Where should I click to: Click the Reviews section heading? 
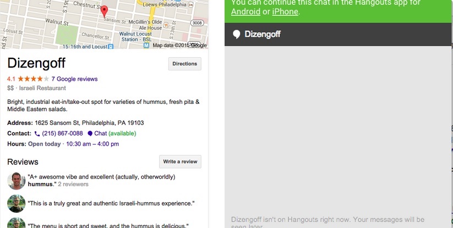[x=23, y=162]
